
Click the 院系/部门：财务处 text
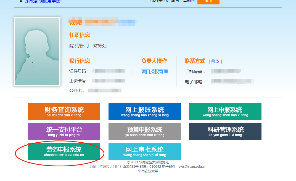pyautogui.click(x=88, y=46)
